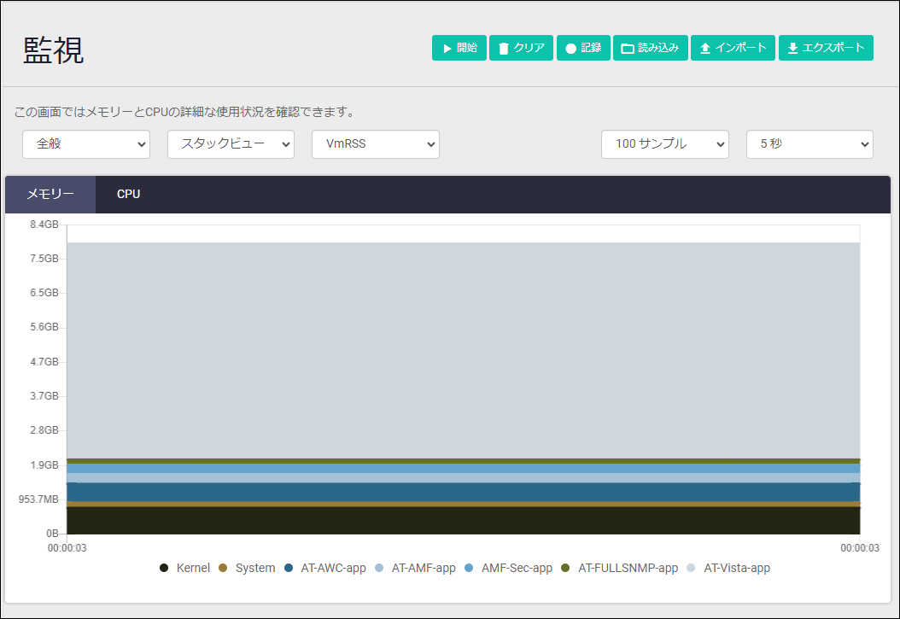Screen dimensions: 900x619
Task: Toggle the AT-AWC-app legend color dot
Action: [289, 568]
